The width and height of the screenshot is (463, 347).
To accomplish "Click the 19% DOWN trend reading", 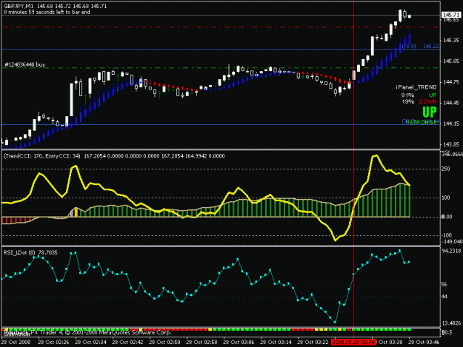I will [x=419, y=101].
